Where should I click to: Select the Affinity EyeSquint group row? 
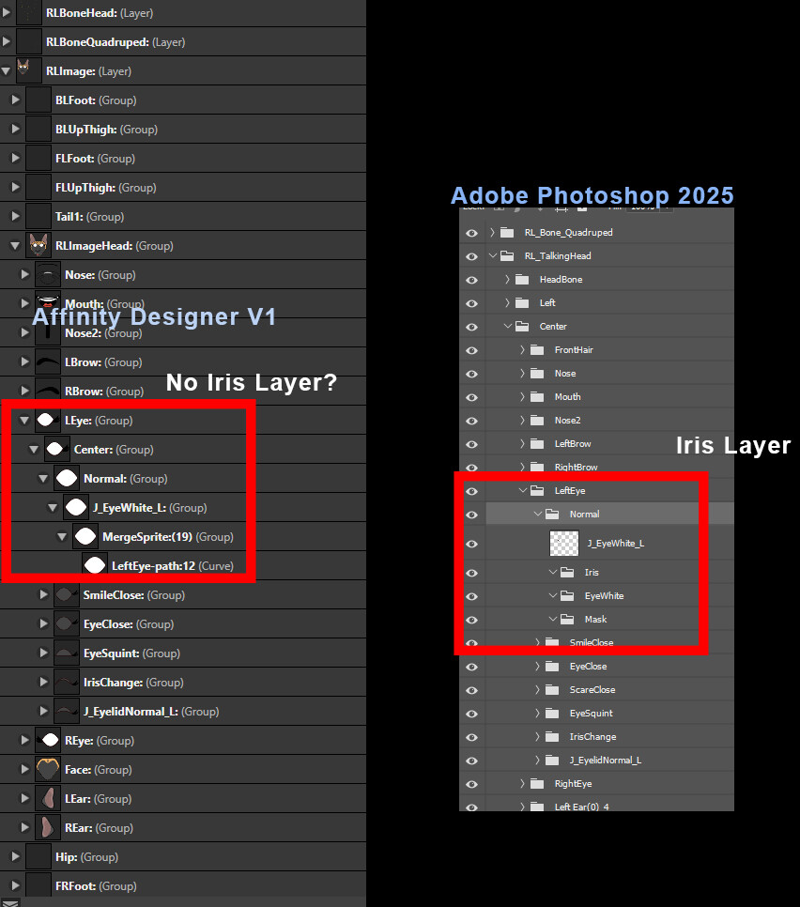pyautogui.click(x=183, y=653)
